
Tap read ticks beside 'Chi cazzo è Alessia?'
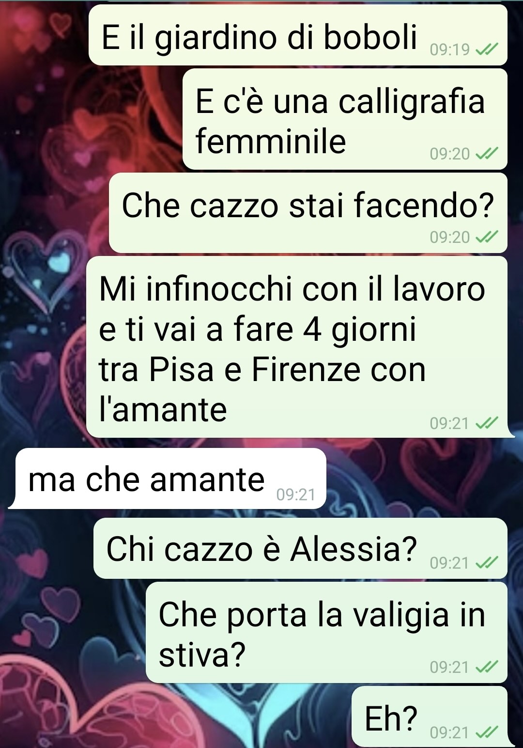[x=486, y=563]
